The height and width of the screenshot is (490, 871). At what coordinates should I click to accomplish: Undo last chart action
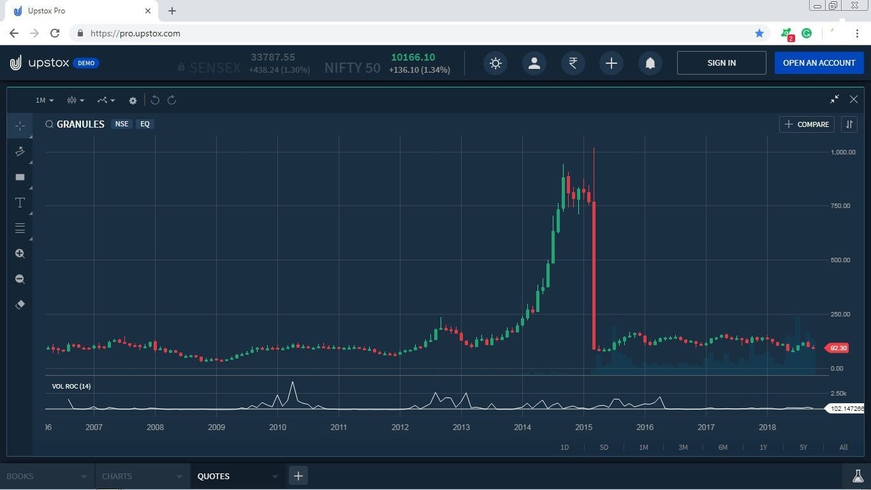(155, 100)
